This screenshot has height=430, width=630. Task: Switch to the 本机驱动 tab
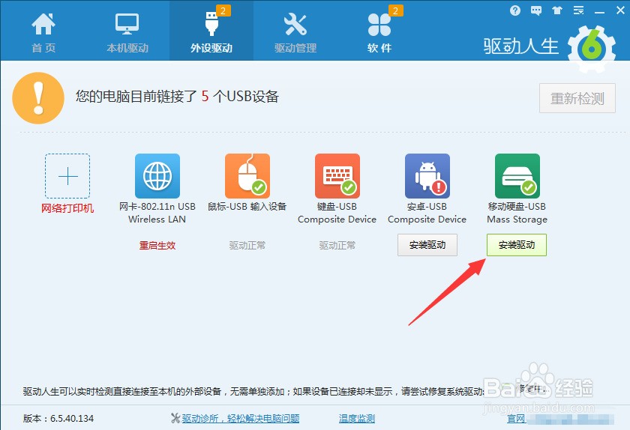pos(127,31)
